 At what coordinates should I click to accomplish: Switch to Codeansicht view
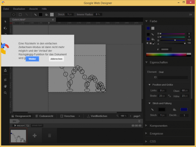point(46,116)
